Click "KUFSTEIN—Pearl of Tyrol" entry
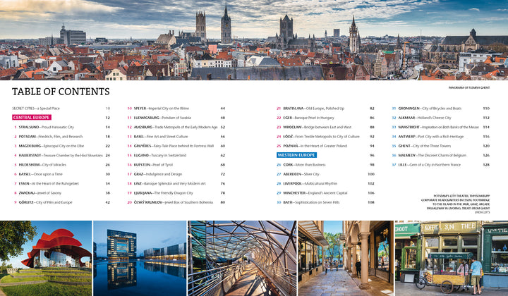This screenshot has width=508, height=296. pos(153,165)
